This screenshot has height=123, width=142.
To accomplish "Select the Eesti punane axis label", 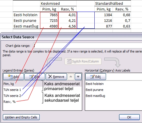I will [94, 90].
